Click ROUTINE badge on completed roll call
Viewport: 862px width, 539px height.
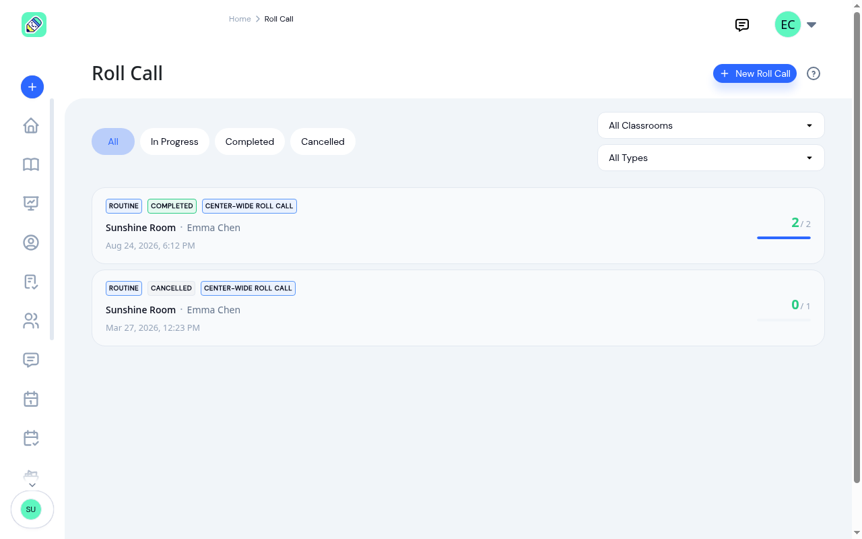click(x=124, y=206)
